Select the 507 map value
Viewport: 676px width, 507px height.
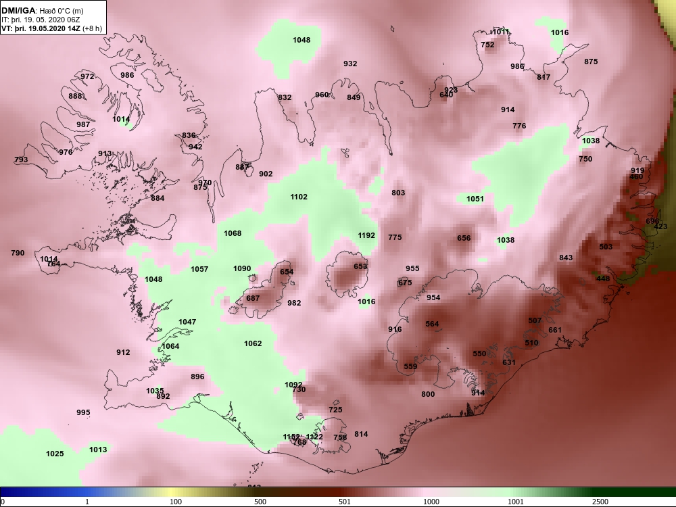pyautogui.click(x=535, y=320)
